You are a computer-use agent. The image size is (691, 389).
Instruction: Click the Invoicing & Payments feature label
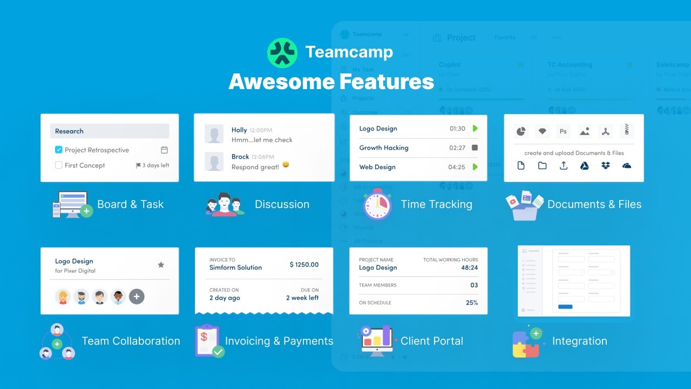(x=279, y=341)
